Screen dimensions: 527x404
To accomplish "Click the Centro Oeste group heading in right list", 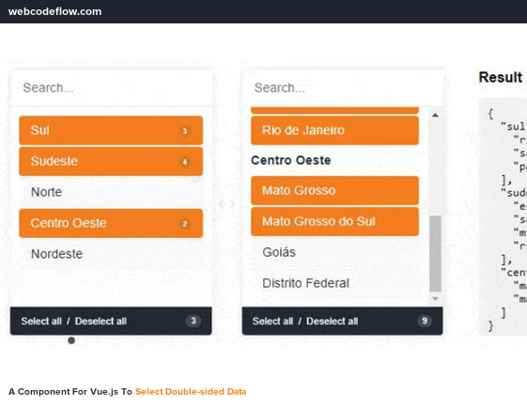I will pyautogui.click(x=291, y=160).
